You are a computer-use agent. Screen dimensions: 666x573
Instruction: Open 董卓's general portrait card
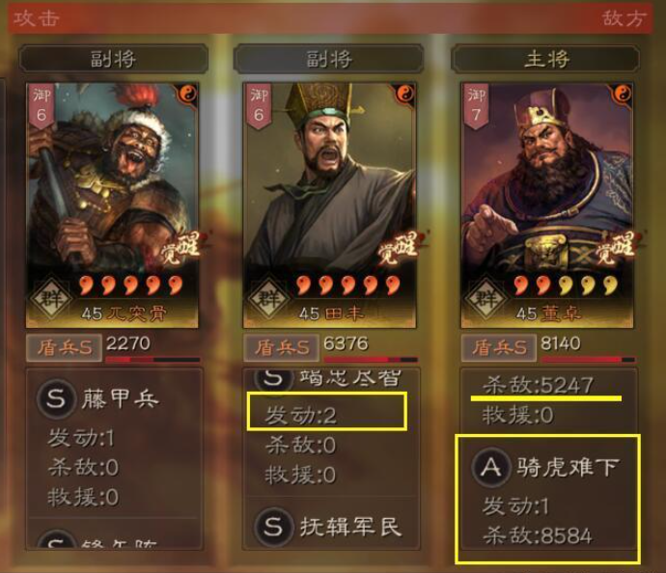(x=547, y=205)
